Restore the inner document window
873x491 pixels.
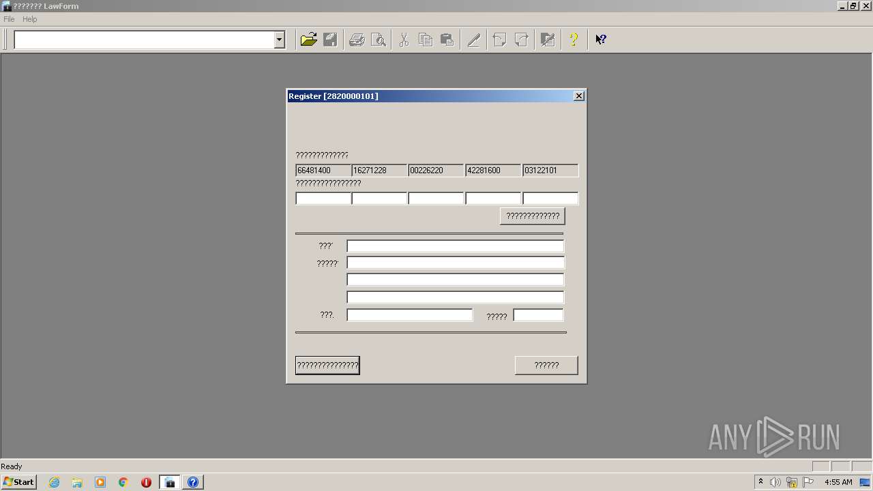point(853,6)
